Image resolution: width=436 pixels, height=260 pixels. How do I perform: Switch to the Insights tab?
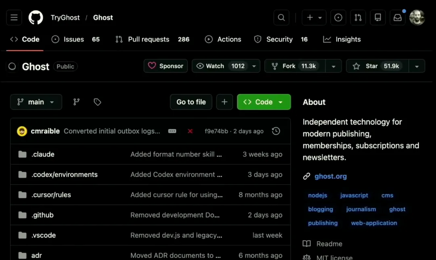pos(342,40)
